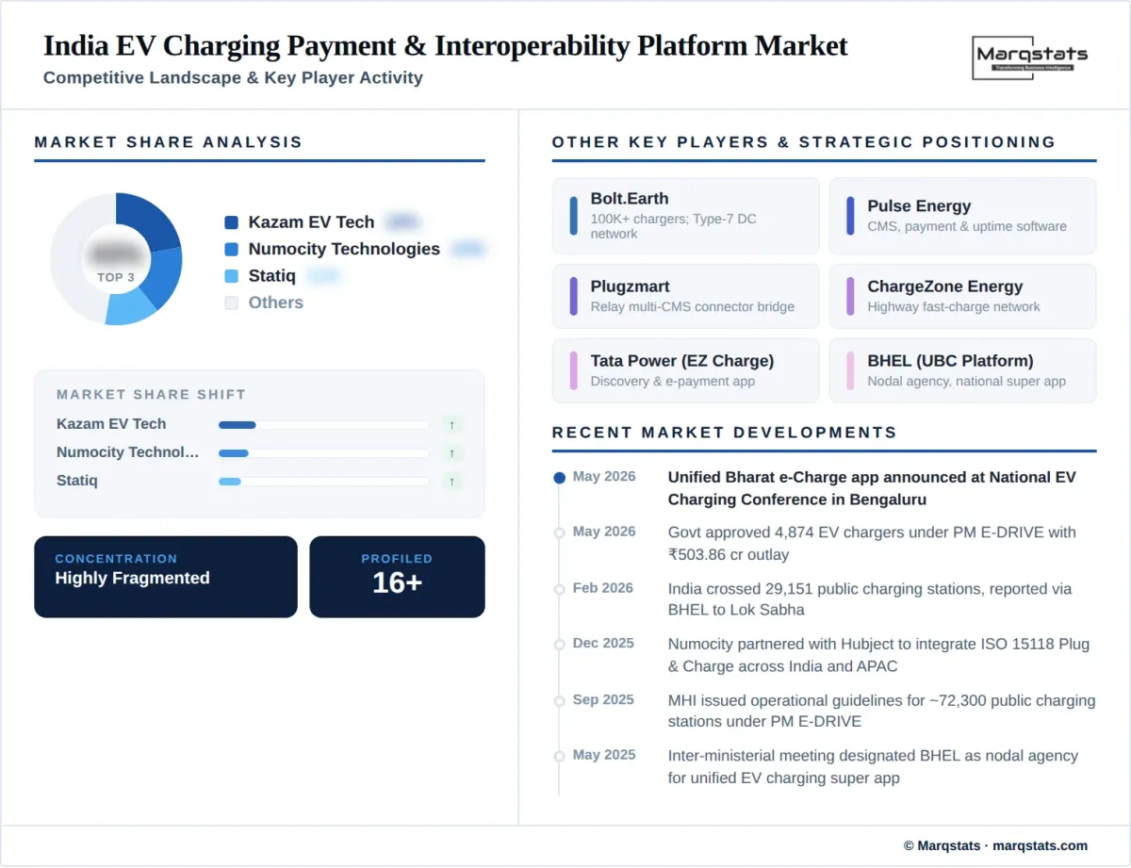1131x868 pixels.
Task: Click the 4,874 EV chargers approval entry
Action: [872, 544]
